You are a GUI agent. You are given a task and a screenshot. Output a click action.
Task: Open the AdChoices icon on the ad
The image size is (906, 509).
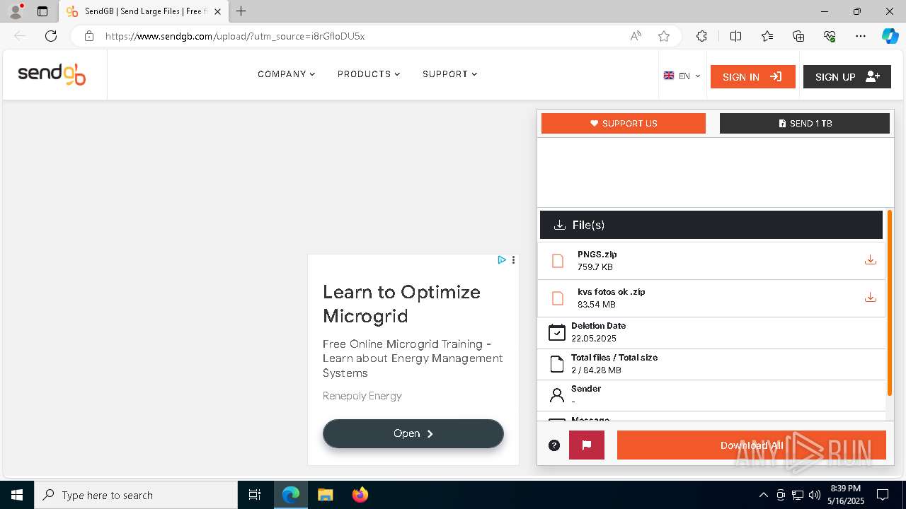(501, 260)
